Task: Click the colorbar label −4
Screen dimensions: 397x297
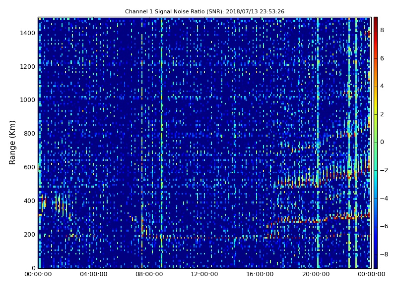Action: click(384, 198)
